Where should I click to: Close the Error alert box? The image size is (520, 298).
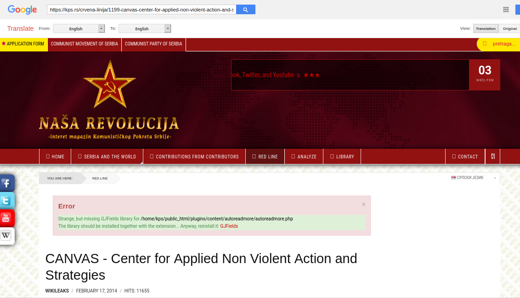tap(364, 204)
